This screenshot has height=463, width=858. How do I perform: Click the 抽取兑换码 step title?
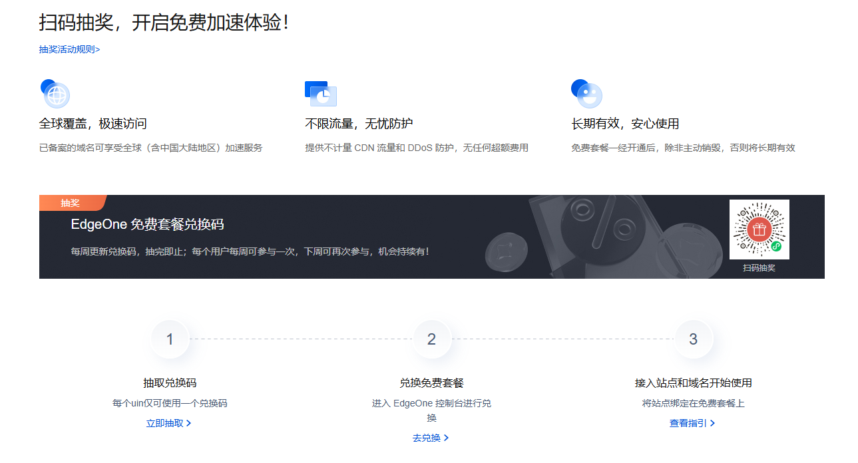[170, 383]
